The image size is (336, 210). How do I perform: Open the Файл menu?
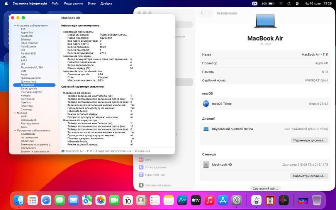click(x=55, y=3)
